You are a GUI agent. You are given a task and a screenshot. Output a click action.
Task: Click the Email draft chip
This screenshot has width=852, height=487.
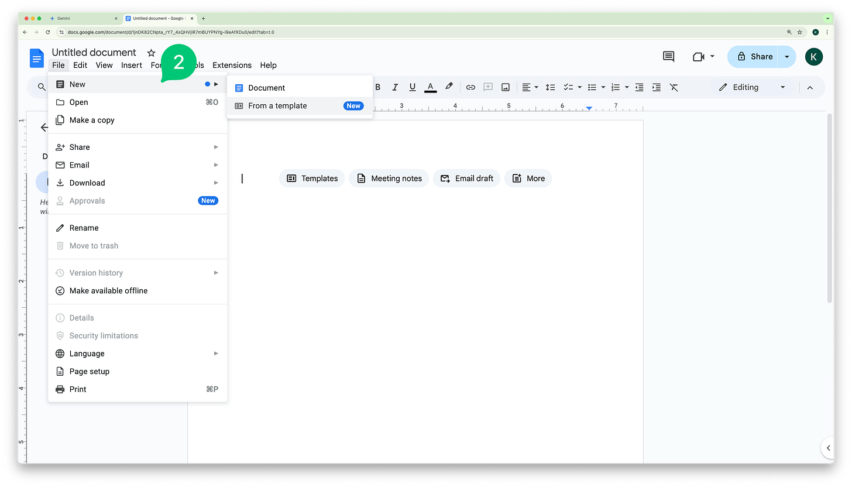[467, 179]
